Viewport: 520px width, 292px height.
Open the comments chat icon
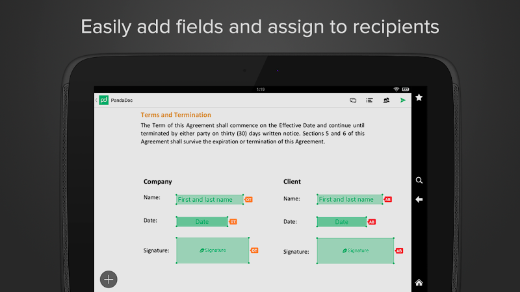[x=353, y=100]
